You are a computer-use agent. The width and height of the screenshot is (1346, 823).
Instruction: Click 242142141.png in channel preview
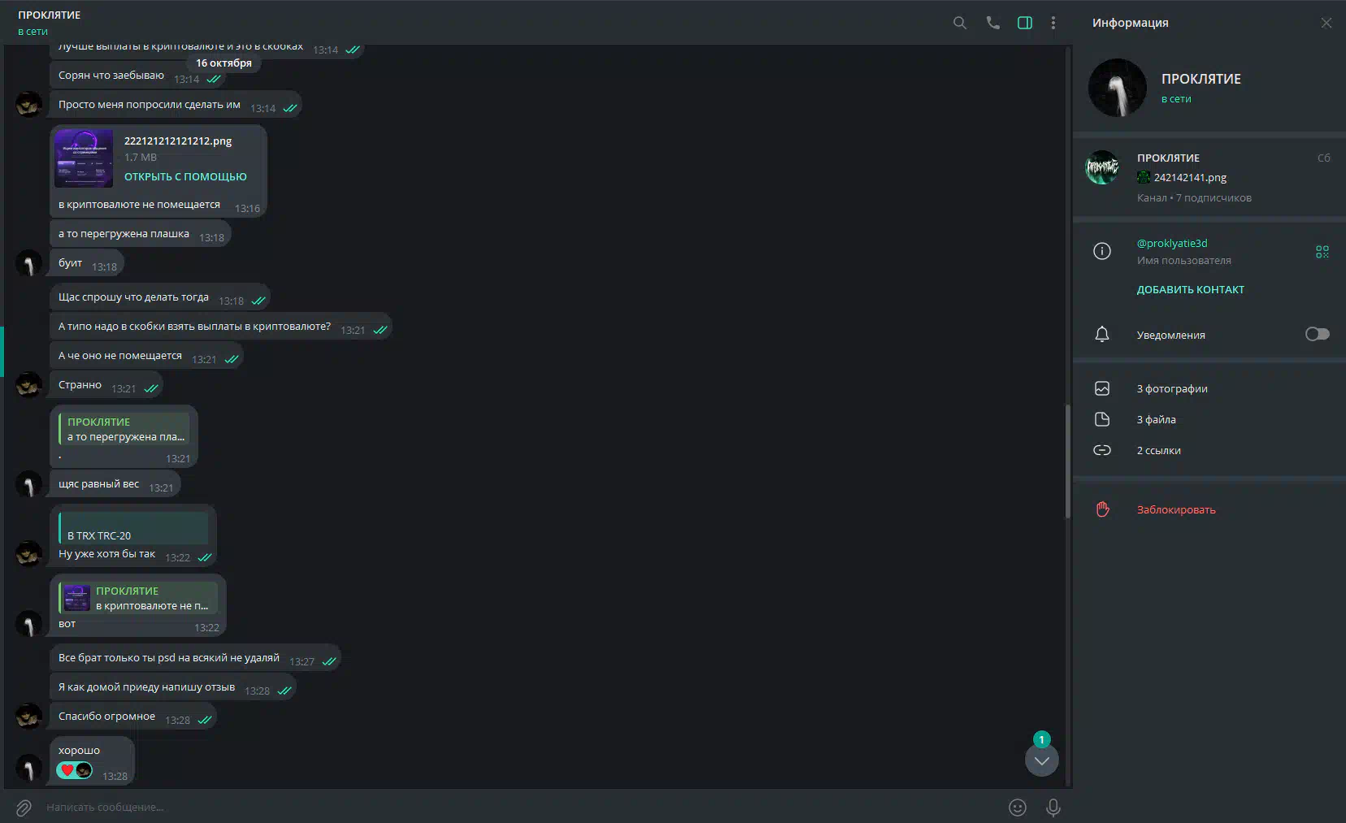tap(1190, 177)
